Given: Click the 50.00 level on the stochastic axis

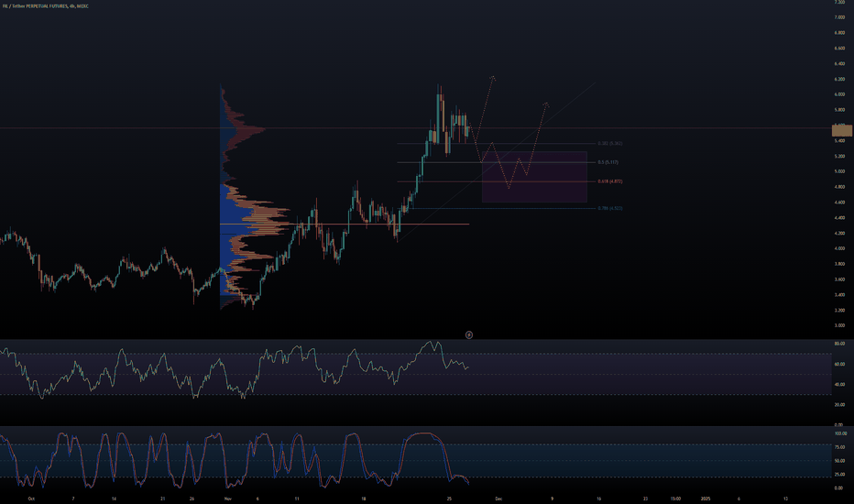Looking at the screenshot, I should (839, 461).
